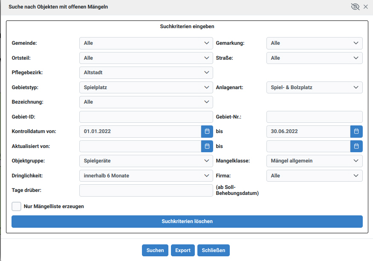Click into the Gebiet-ID input field
The height and width of the screenshot is (261, 373).
(x=146, y=116)
